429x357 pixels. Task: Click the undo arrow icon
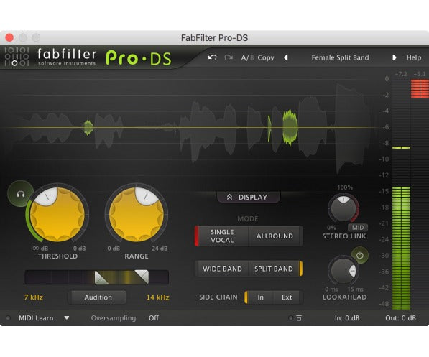[x=212, y=57]
